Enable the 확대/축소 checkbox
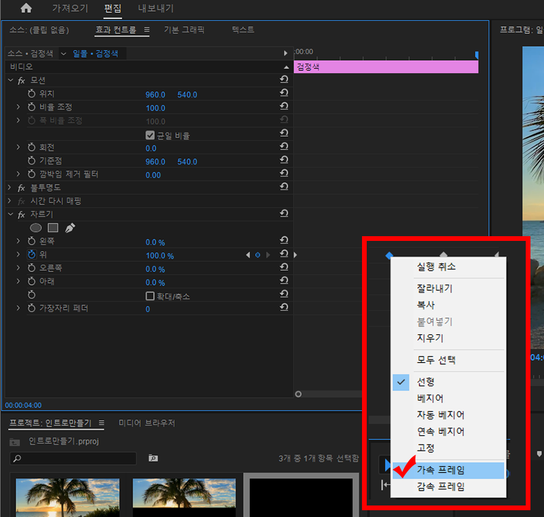The height and width of the screenshot is (517, 544). tap(150, 296)
